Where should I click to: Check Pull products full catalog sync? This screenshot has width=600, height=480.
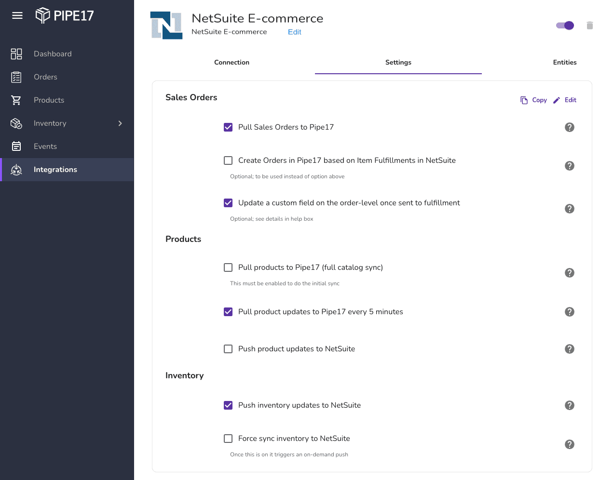[228, 267]
